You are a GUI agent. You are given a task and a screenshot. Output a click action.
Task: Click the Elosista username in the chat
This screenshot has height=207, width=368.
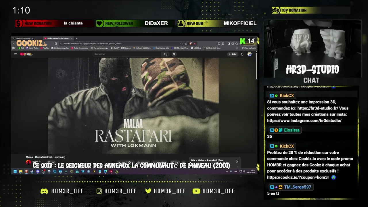292,130
